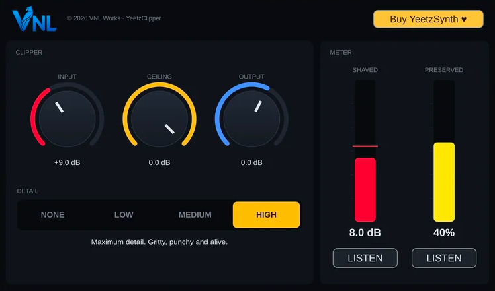
Task: Click the 0.0 dB ceiling value
Action: pyautogui.click(x=159, y=162)
